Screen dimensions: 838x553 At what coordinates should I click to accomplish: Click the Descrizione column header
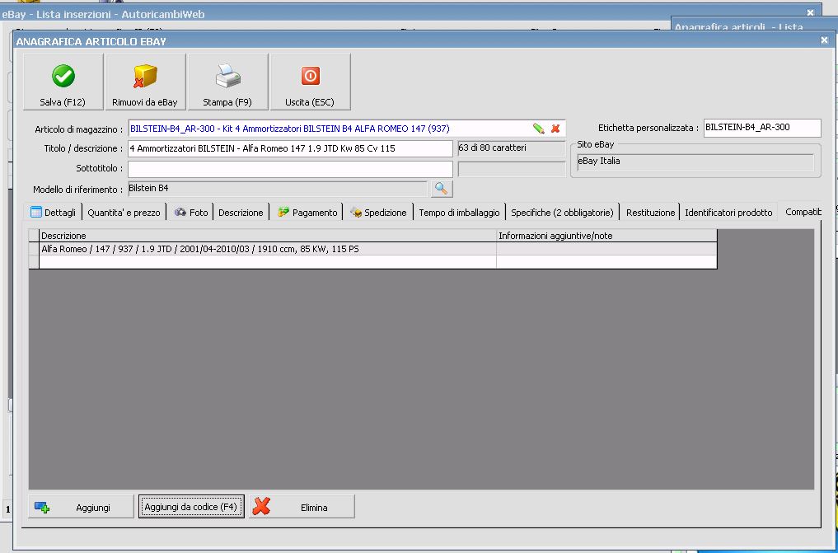(x=268, y=236)
